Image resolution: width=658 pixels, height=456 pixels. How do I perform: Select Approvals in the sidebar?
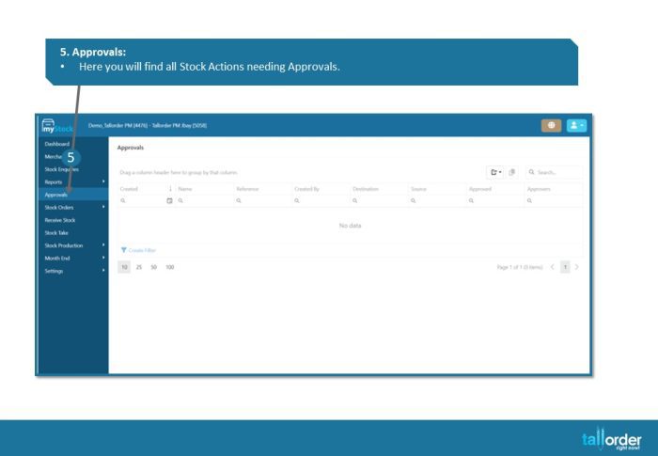(x=56, y=195)
